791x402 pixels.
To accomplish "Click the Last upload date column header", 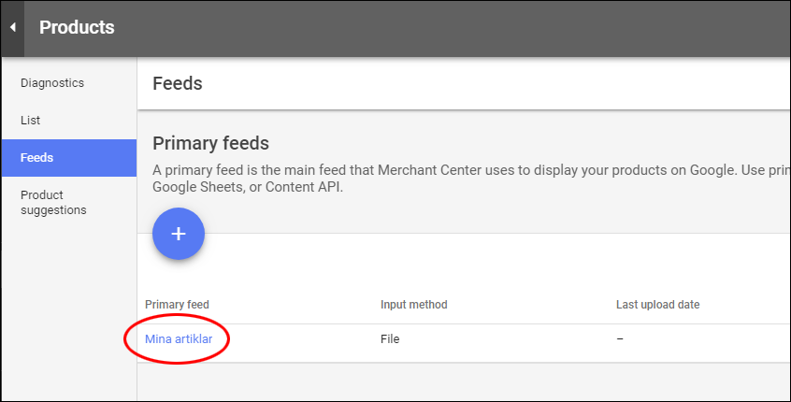I will 658,305.
